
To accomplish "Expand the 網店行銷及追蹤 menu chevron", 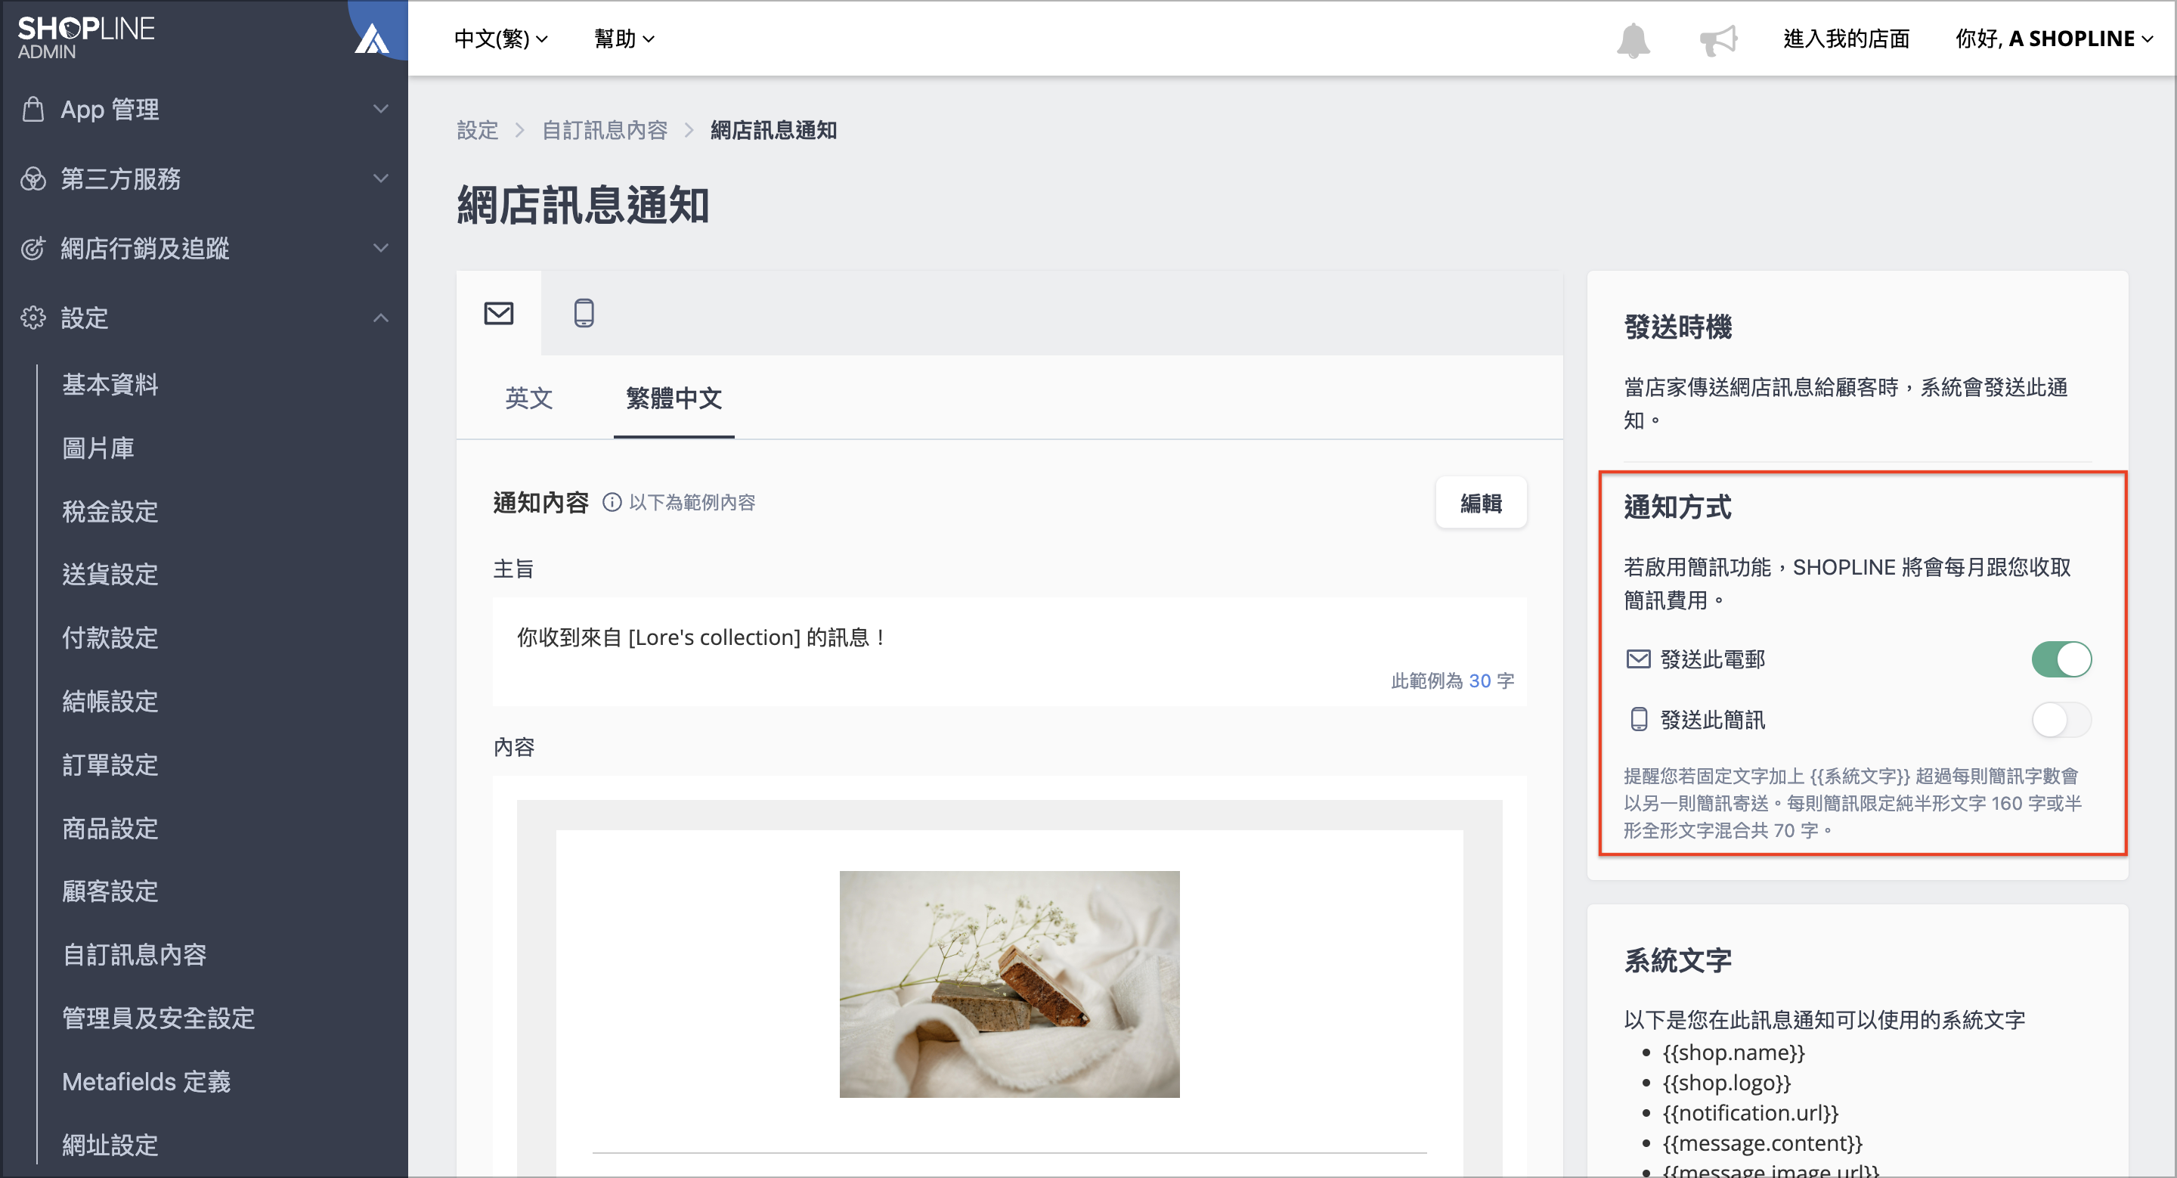I will point(381,247).
